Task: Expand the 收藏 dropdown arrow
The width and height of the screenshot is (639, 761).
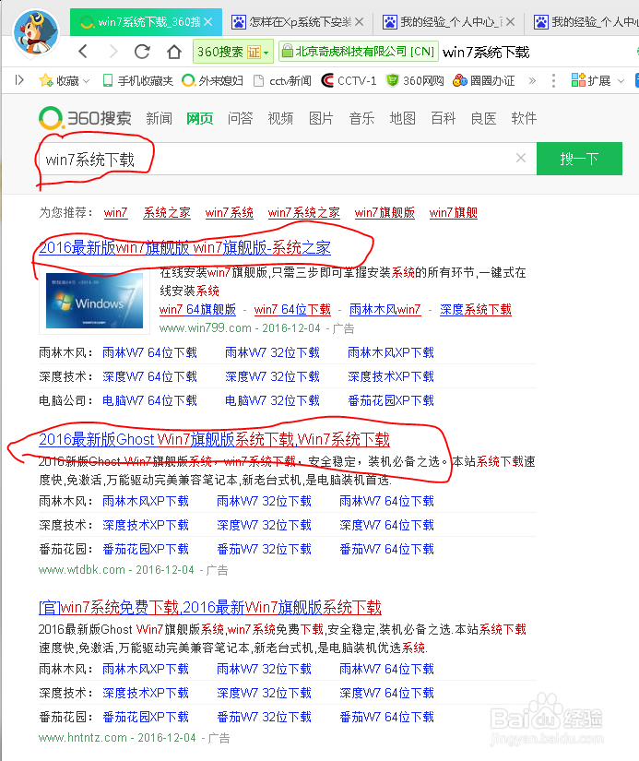Action: 87,81
